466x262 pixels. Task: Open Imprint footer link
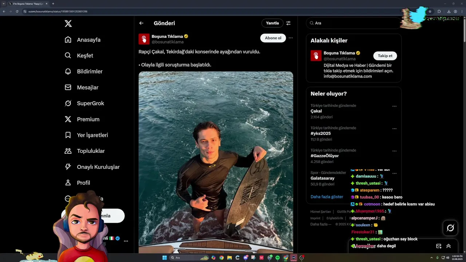tap(315, 218)
